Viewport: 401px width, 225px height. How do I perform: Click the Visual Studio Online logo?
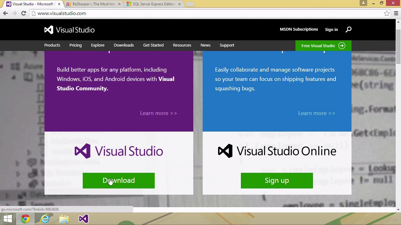pos(277,151)
